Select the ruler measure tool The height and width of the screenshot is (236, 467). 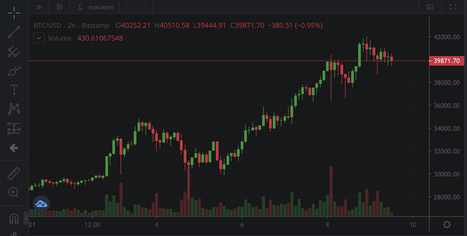click(x=14, y=173)
